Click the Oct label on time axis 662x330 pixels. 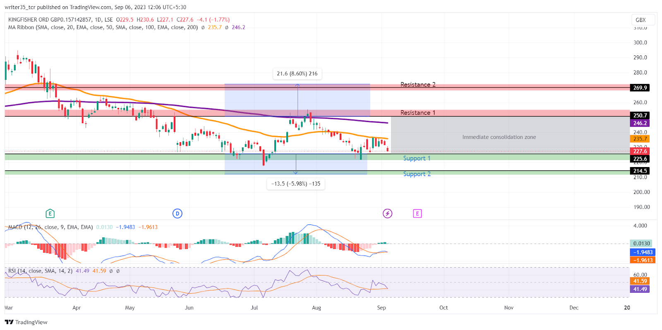pyautogui.click(x=444, y=308)
